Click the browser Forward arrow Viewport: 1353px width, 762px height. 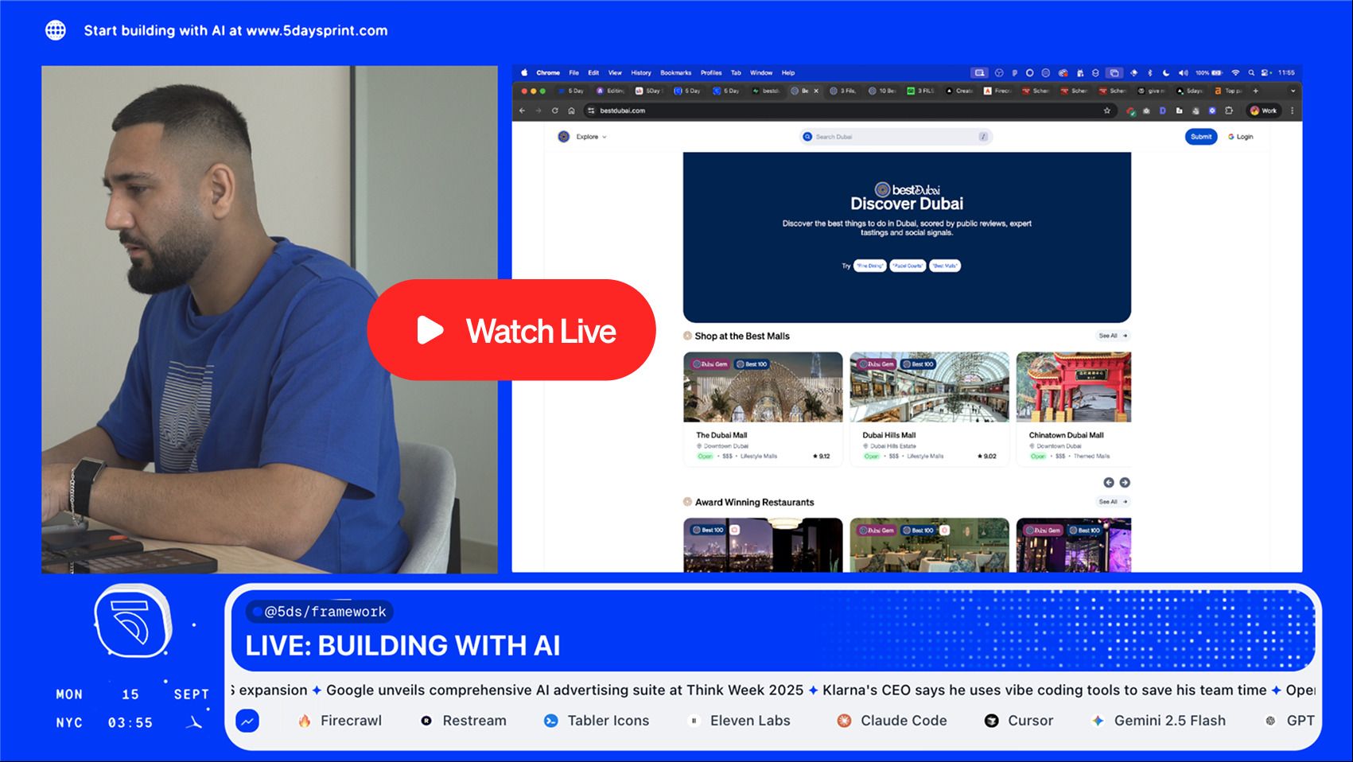pos(538,111)
